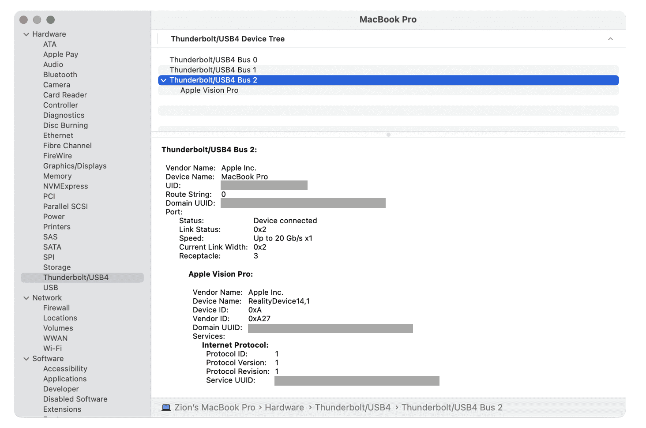Select Thunderbolt/USB4 Bus 0 in device tree
Image resolution: width=646 pixels, height=428 pixels.
pos(213,60)
